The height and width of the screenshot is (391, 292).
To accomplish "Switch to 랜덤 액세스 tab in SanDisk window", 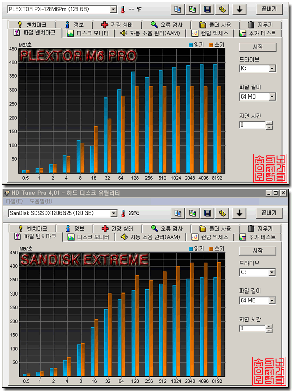I will coord(210,237).
